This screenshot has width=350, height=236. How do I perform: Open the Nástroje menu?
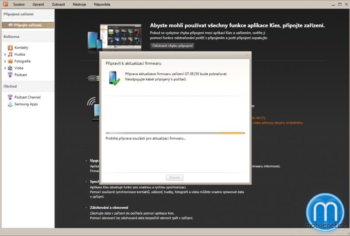pyautogui.click(x=79, y=4)
